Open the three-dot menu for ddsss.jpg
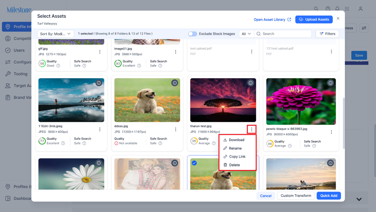 (176, 129)
